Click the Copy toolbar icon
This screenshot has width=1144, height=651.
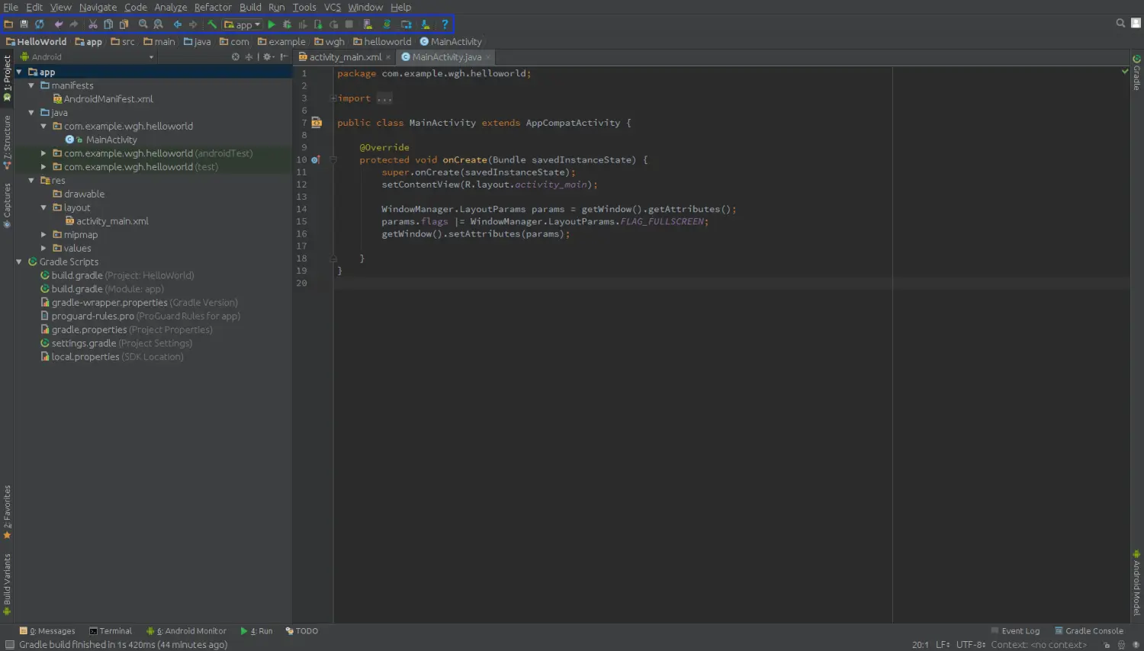108,24
